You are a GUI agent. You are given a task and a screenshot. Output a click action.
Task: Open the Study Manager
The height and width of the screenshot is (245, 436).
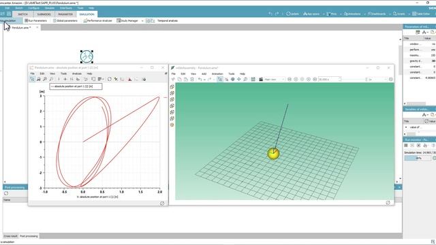(x=127, y=20)
